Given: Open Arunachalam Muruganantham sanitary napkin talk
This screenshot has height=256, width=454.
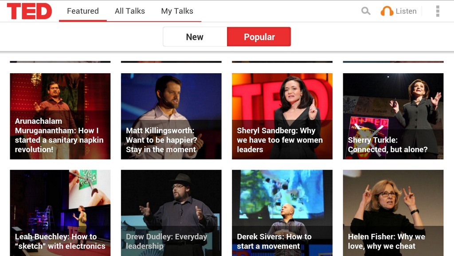Looking at the screenshot, I should pos(60,116).
